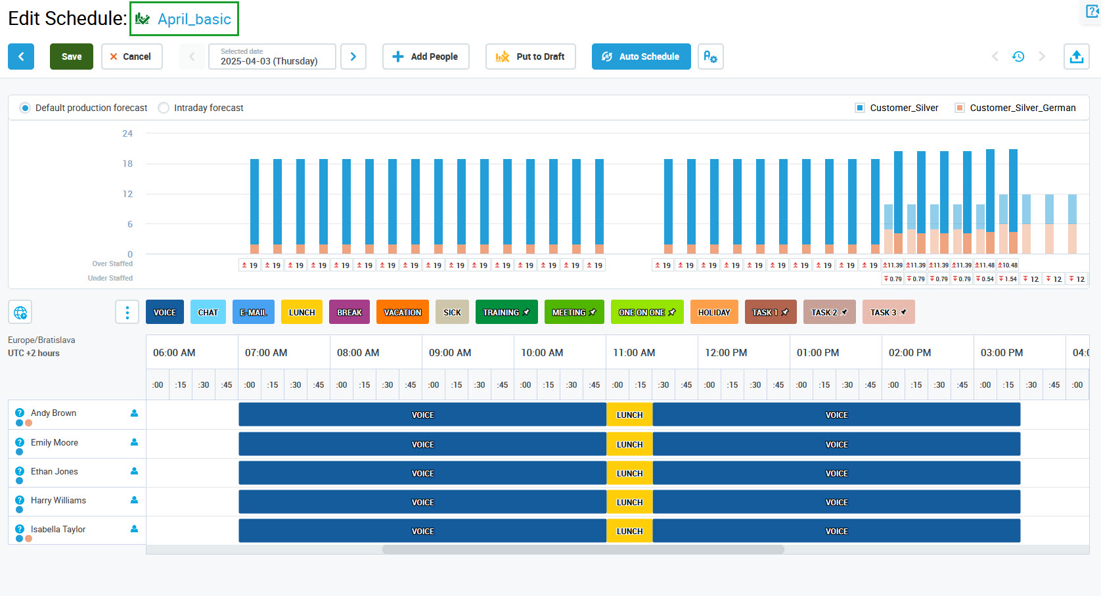Toggle the Customer_Silver legend checkbox

pos(859,108)
